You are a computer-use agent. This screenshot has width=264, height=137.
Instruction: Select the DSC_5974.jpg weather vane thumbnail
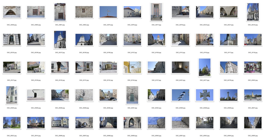(x=108, y=12)
